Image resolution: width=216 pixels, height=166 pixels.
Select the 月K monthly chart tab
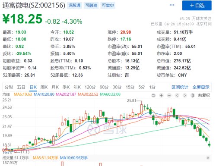tap(55, 87)
